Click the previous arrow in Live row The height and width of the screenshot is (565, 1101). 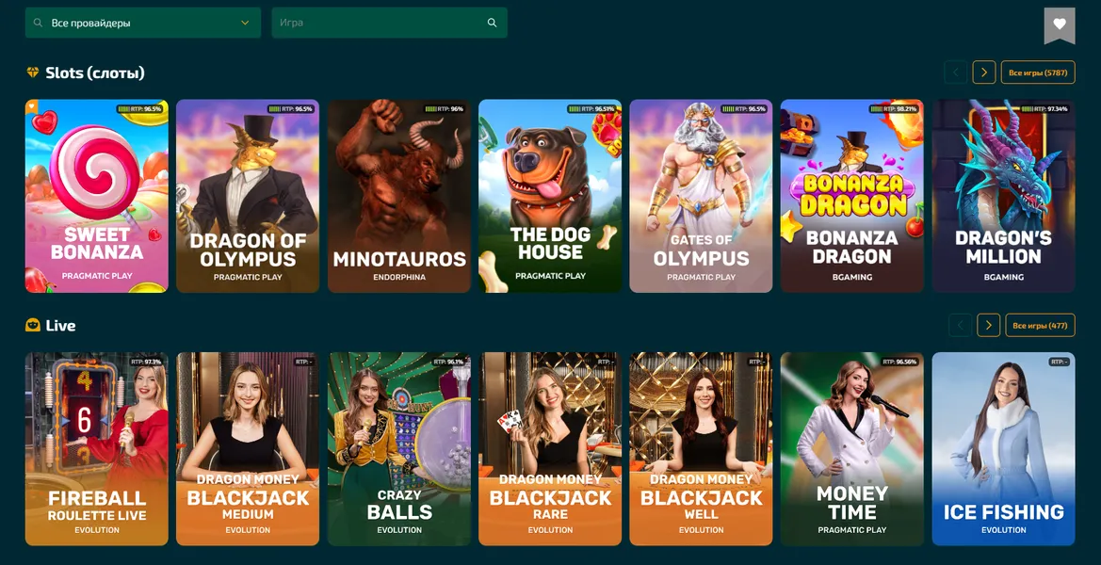click(x=960, y=325)
